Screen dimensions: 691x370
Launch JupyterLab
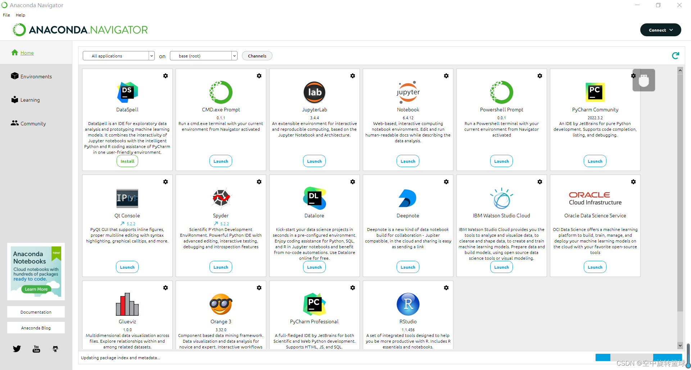[x=315, y=161]
